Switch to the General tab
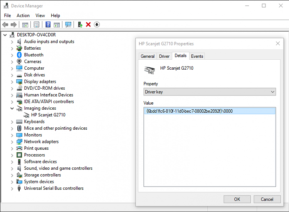The height and width of the screenshot is (212, 289). (148, 56)
